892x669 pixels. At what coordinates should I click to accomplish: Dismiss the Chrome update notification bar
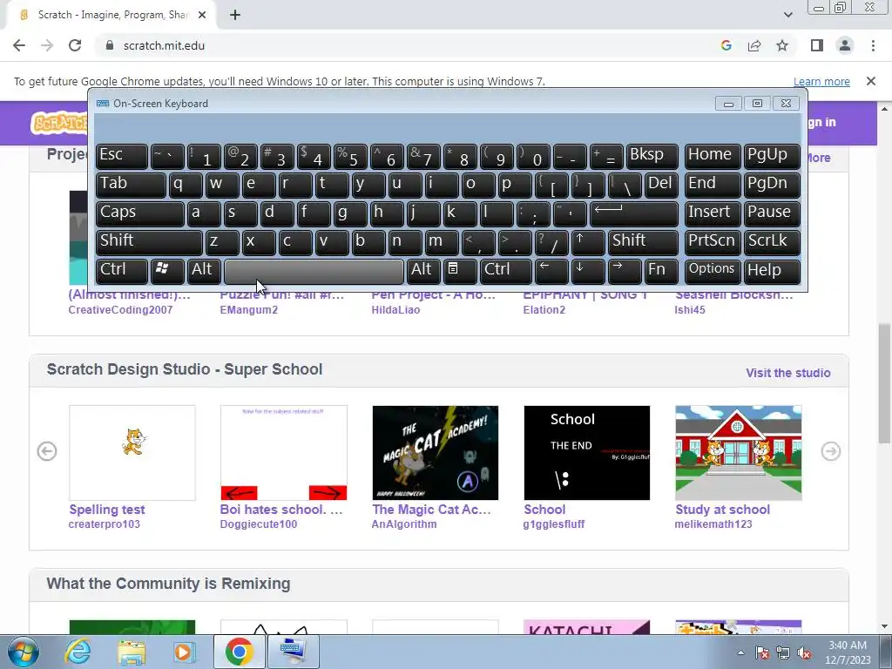[x=870, y=81]
